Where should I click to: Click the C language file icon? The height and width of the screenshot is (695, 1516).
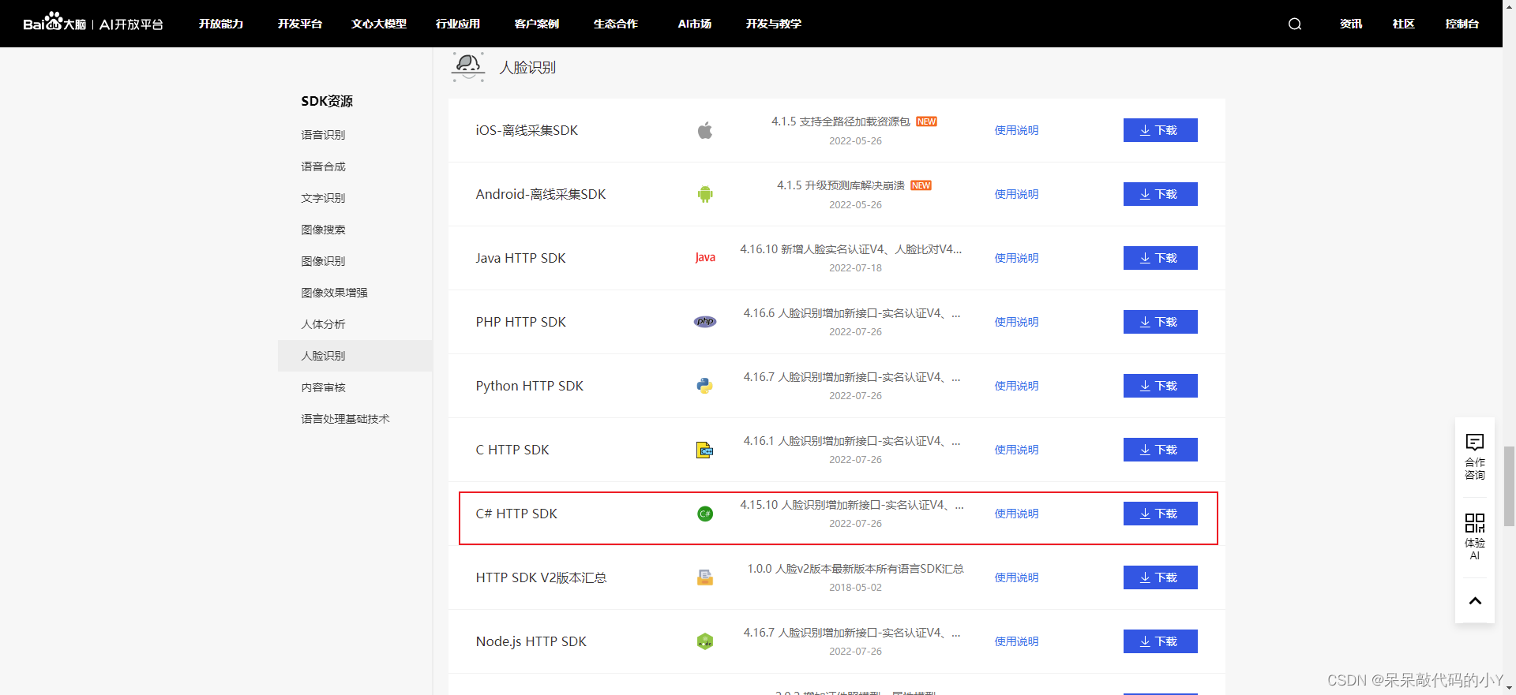[705, 450]
